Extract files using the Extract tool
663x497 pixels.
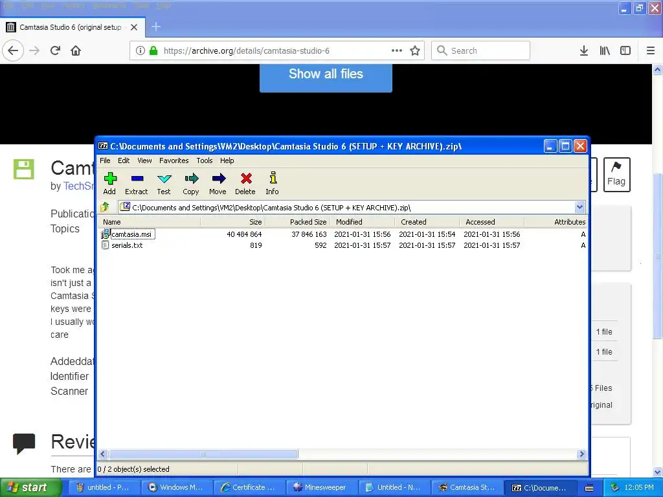coord(137,183)
